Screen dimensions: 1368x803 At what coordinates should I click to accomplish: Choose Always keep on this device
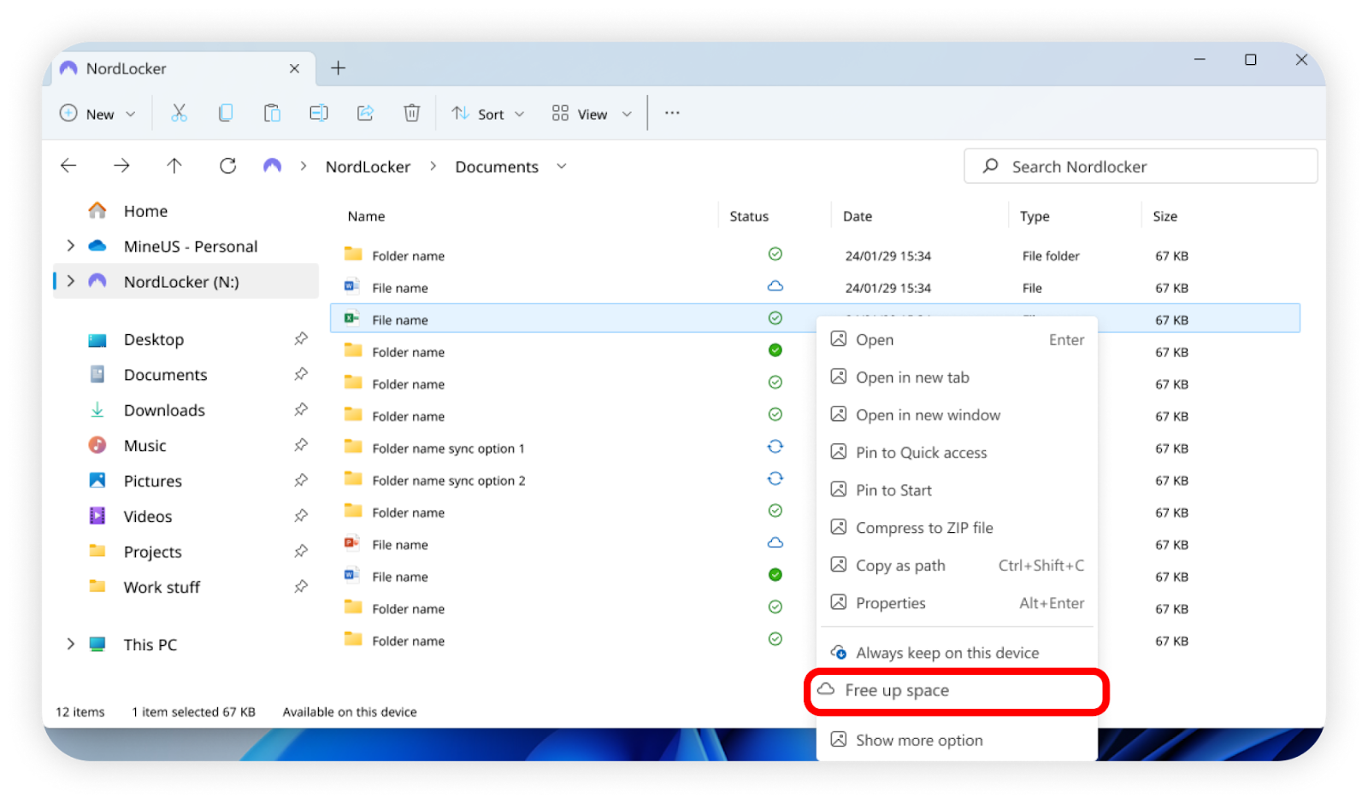957,653
